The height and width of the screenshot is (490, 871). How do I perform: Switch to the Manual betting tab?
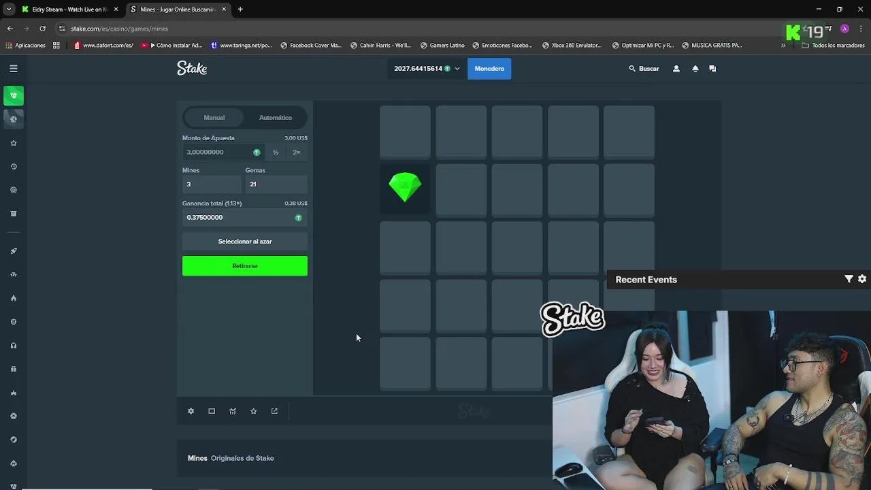point(214,118)
